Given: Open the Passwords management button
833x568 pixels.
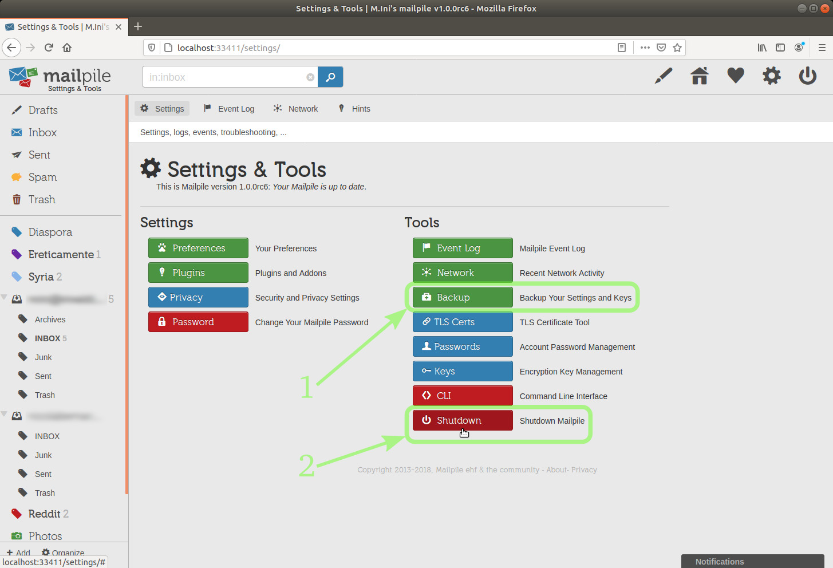Looking at the screenshot, I should 463,346.
